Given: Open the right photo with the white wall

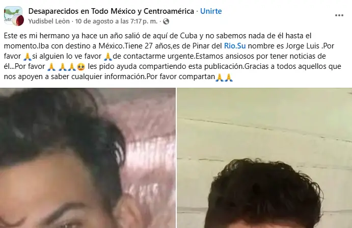Looking at the screenshot, I should point(264,158).
